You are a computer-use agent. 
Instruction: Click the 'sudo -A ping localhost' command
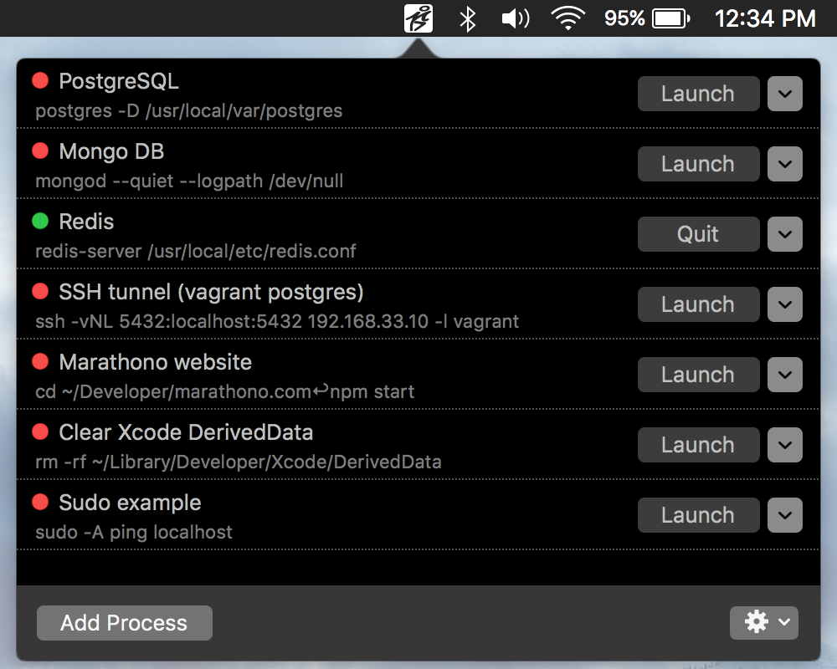pos(133,533)
